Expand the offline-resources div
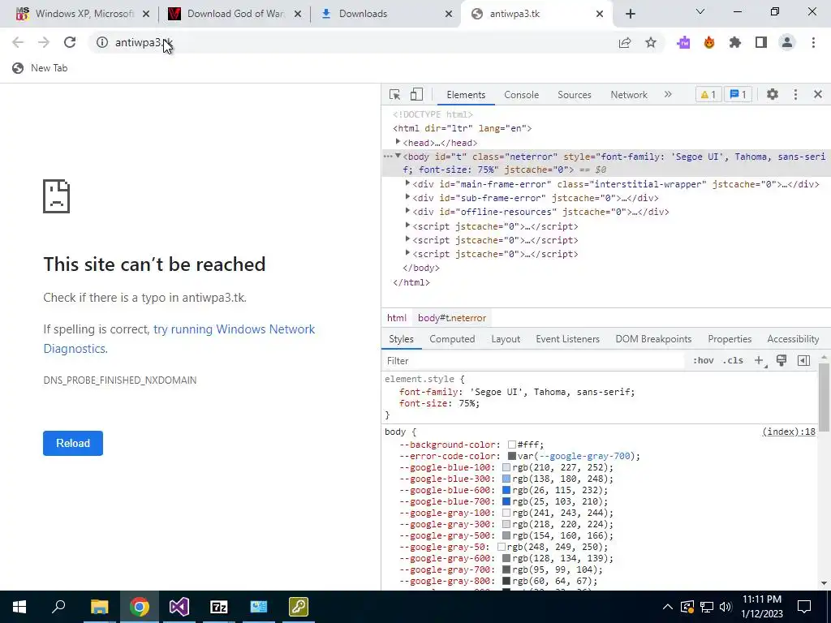 click(407, 211)
